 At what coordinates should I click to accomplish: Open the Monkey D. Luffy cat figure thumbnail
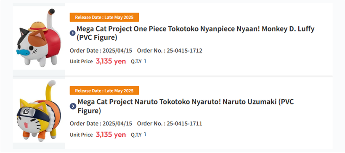point(39,38)
